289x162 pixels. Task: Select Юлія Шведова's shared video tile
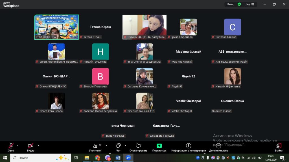(56, 27)
